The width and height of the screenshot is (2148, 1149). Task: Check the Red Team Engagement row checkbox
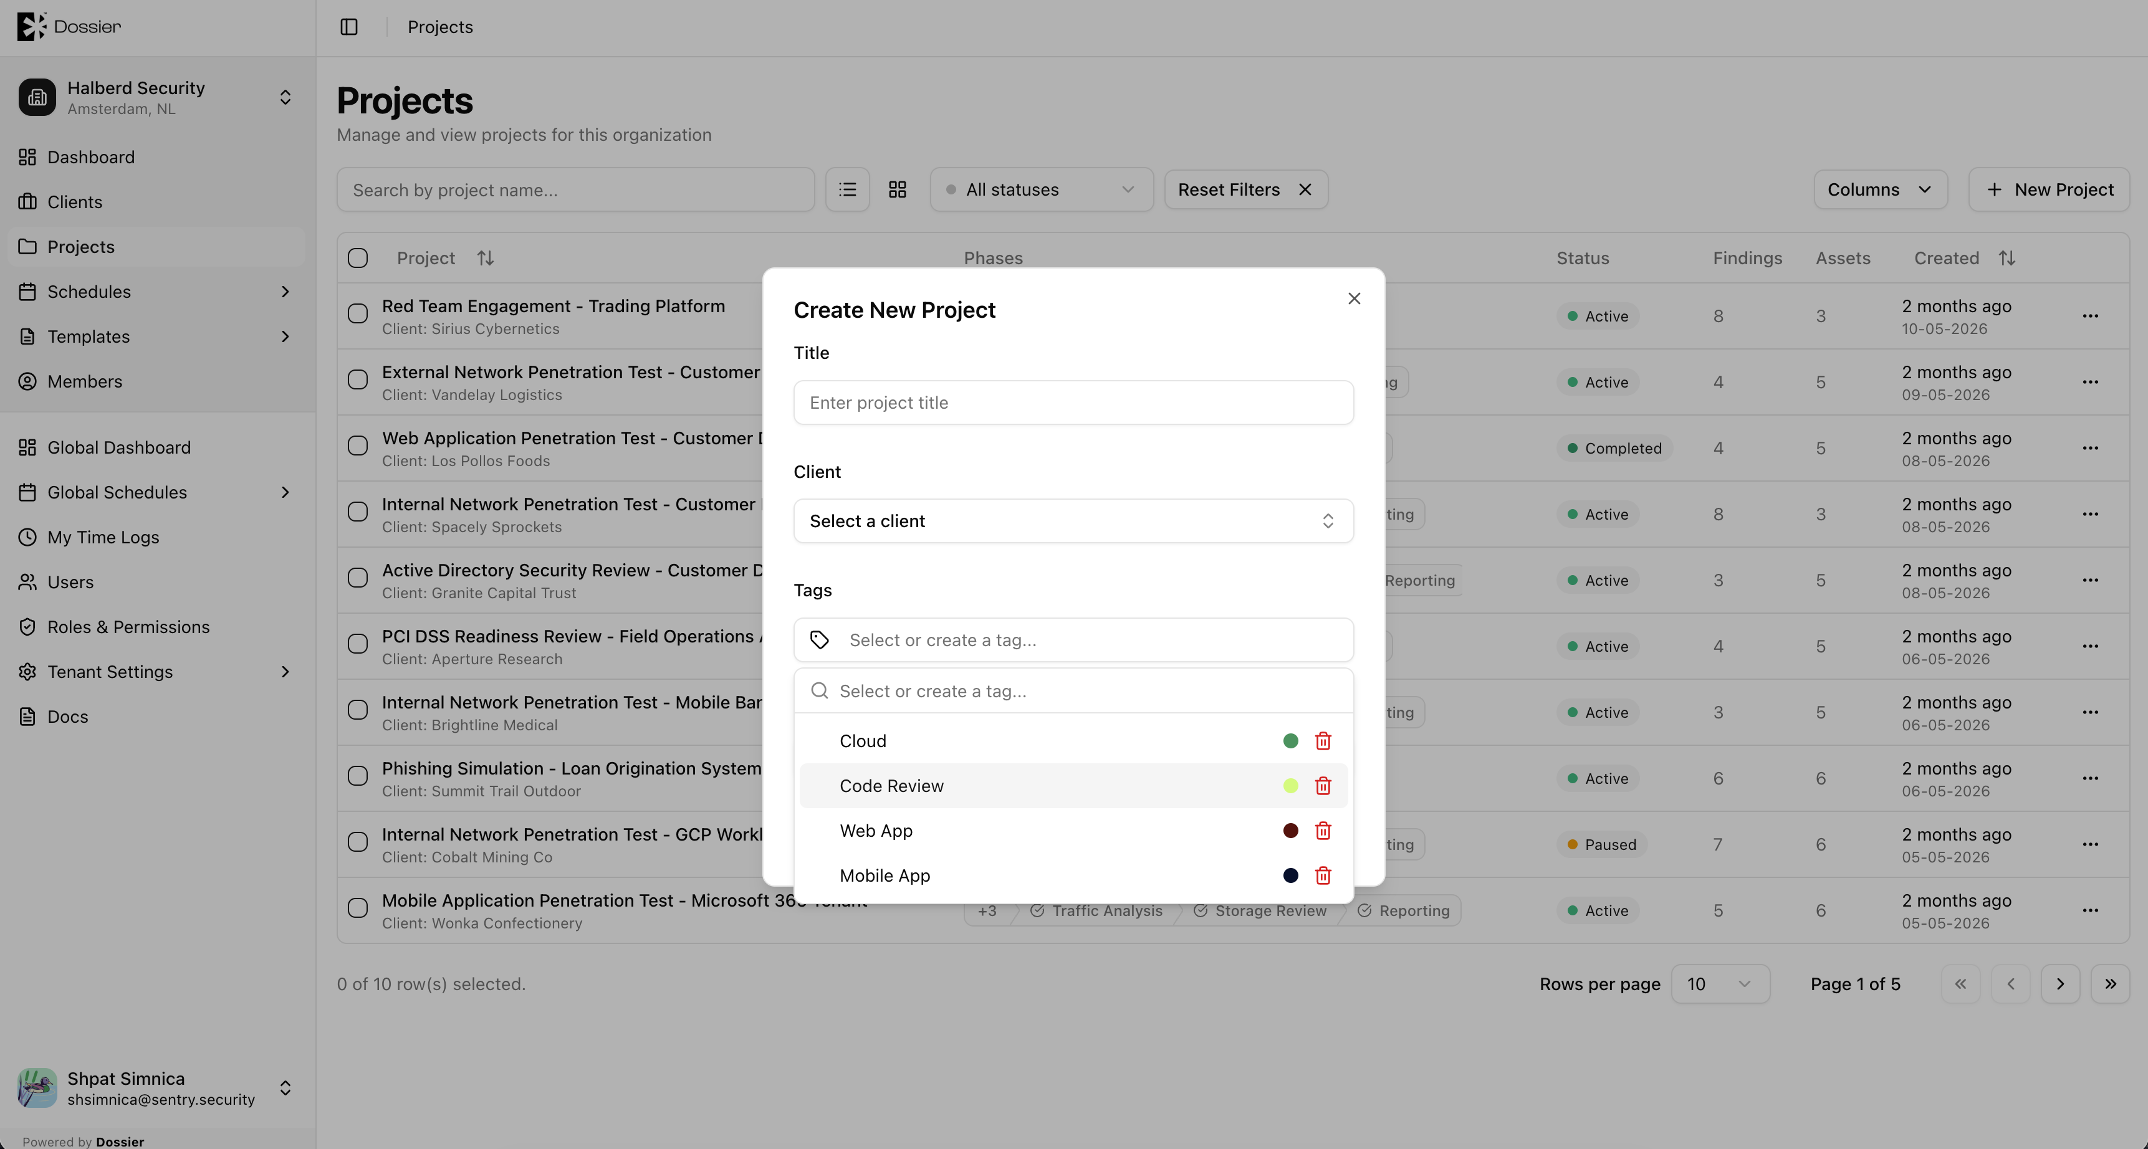pos(358,313)
